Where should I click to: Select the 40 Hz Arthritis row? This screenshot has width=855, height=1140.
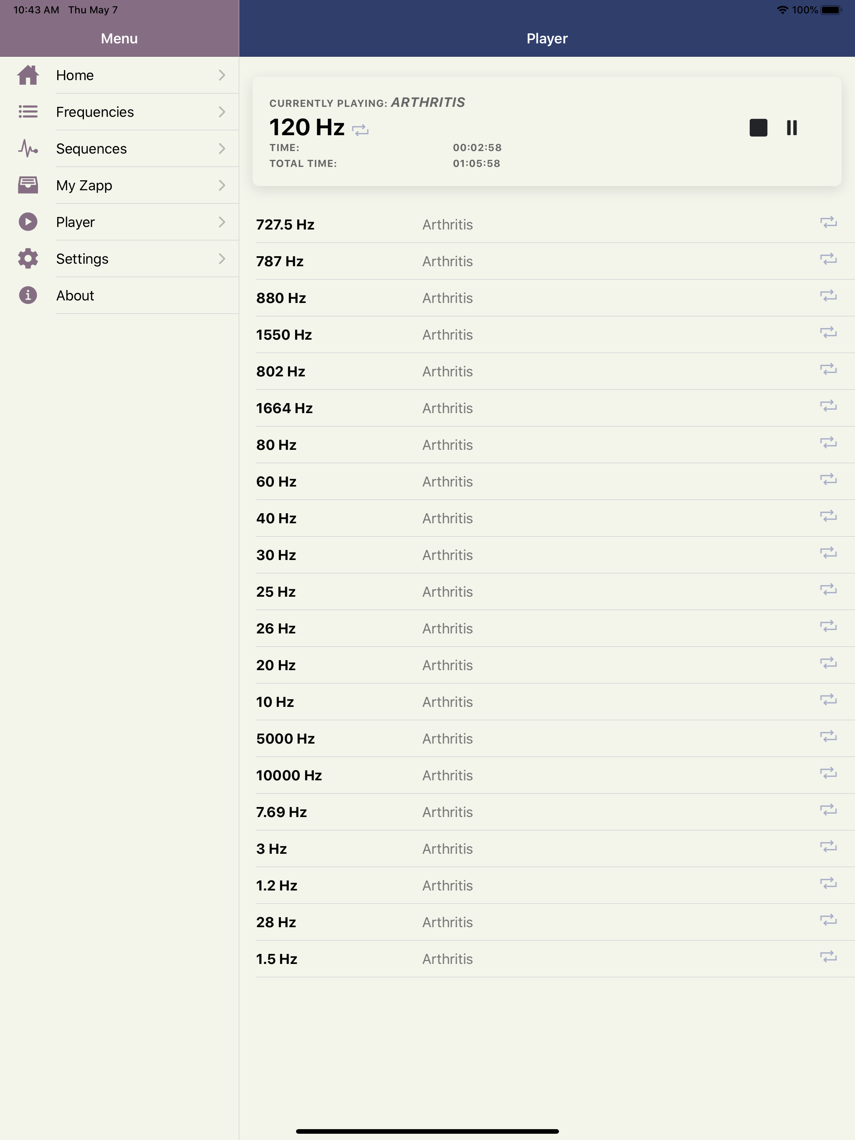(516, 518)
